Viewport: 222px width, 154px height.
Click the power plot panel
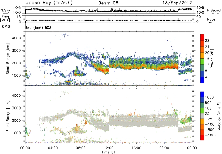(109, 58)
